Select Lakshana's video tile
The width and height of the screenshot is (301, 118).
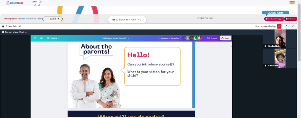tap(280, 58)
